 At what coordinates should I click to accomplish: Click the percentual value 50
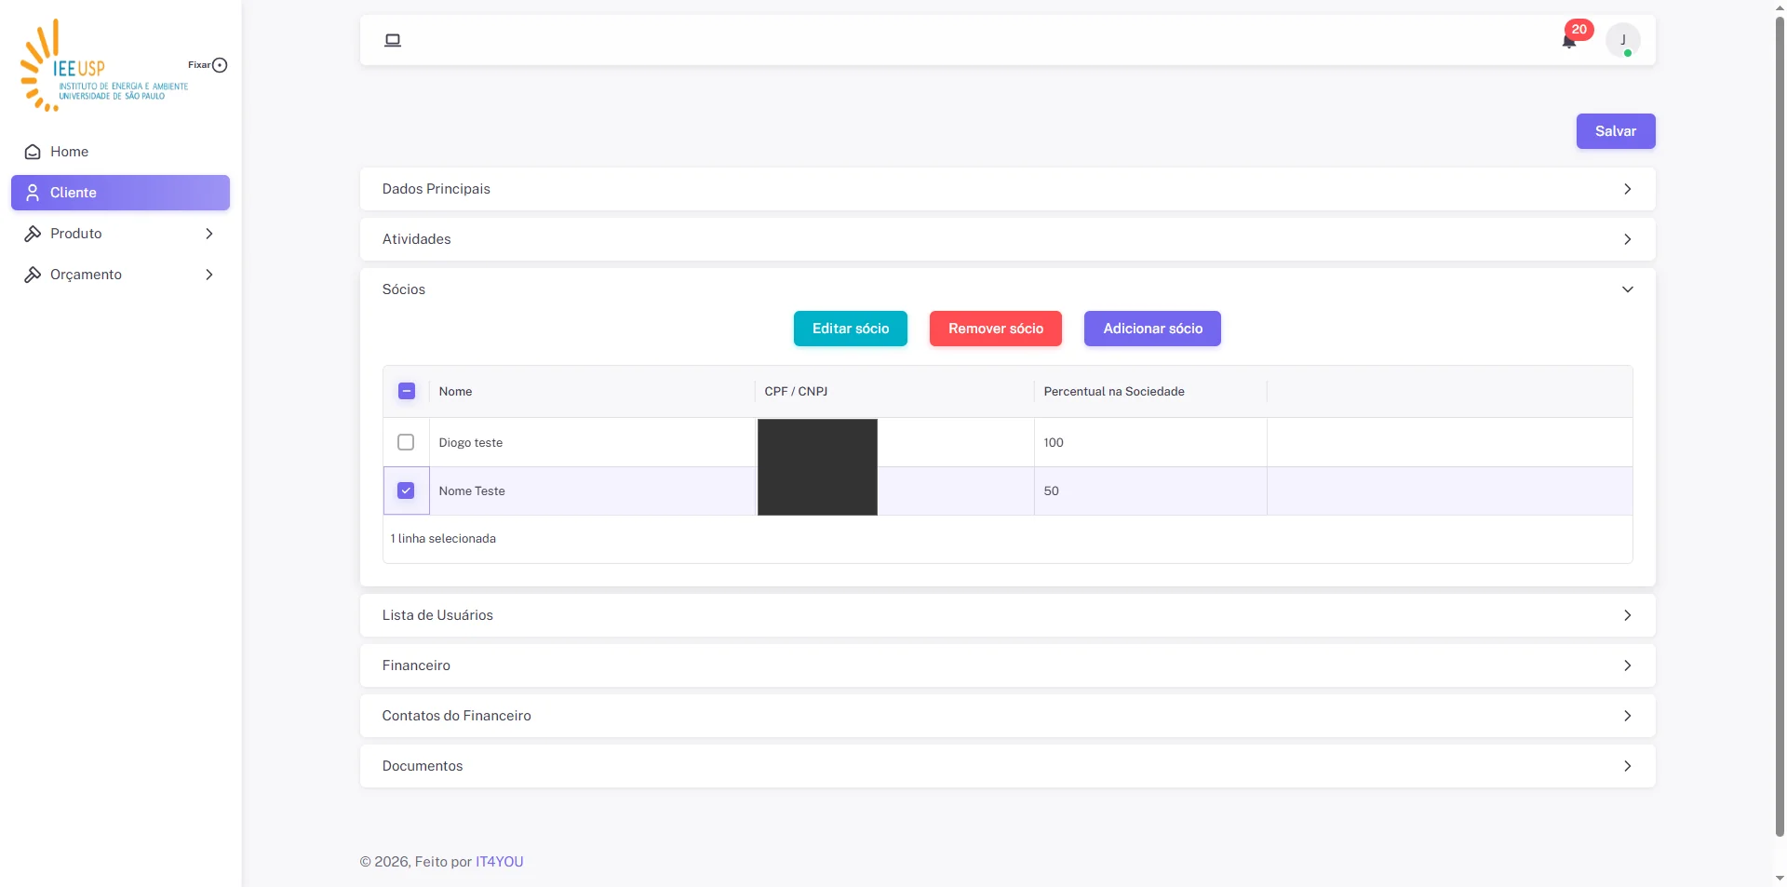[1051, 491]
